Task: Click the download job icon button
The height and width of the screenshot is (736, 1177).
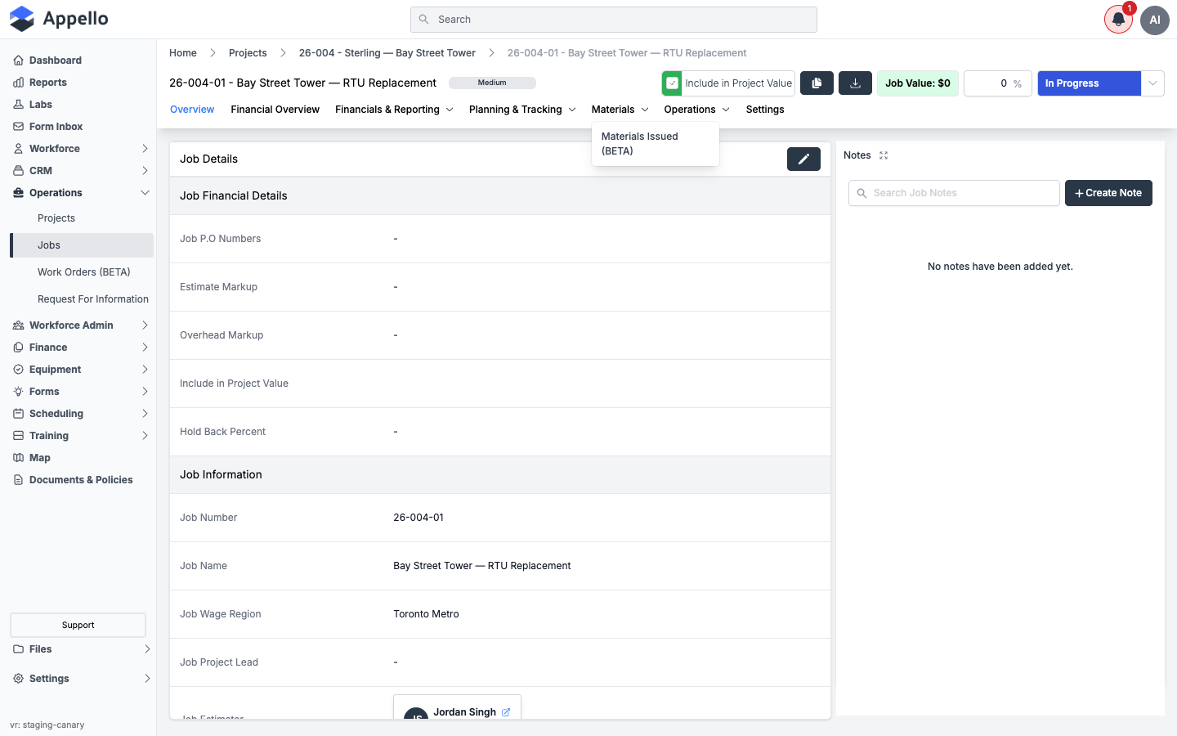Action: tap(856, 83)
